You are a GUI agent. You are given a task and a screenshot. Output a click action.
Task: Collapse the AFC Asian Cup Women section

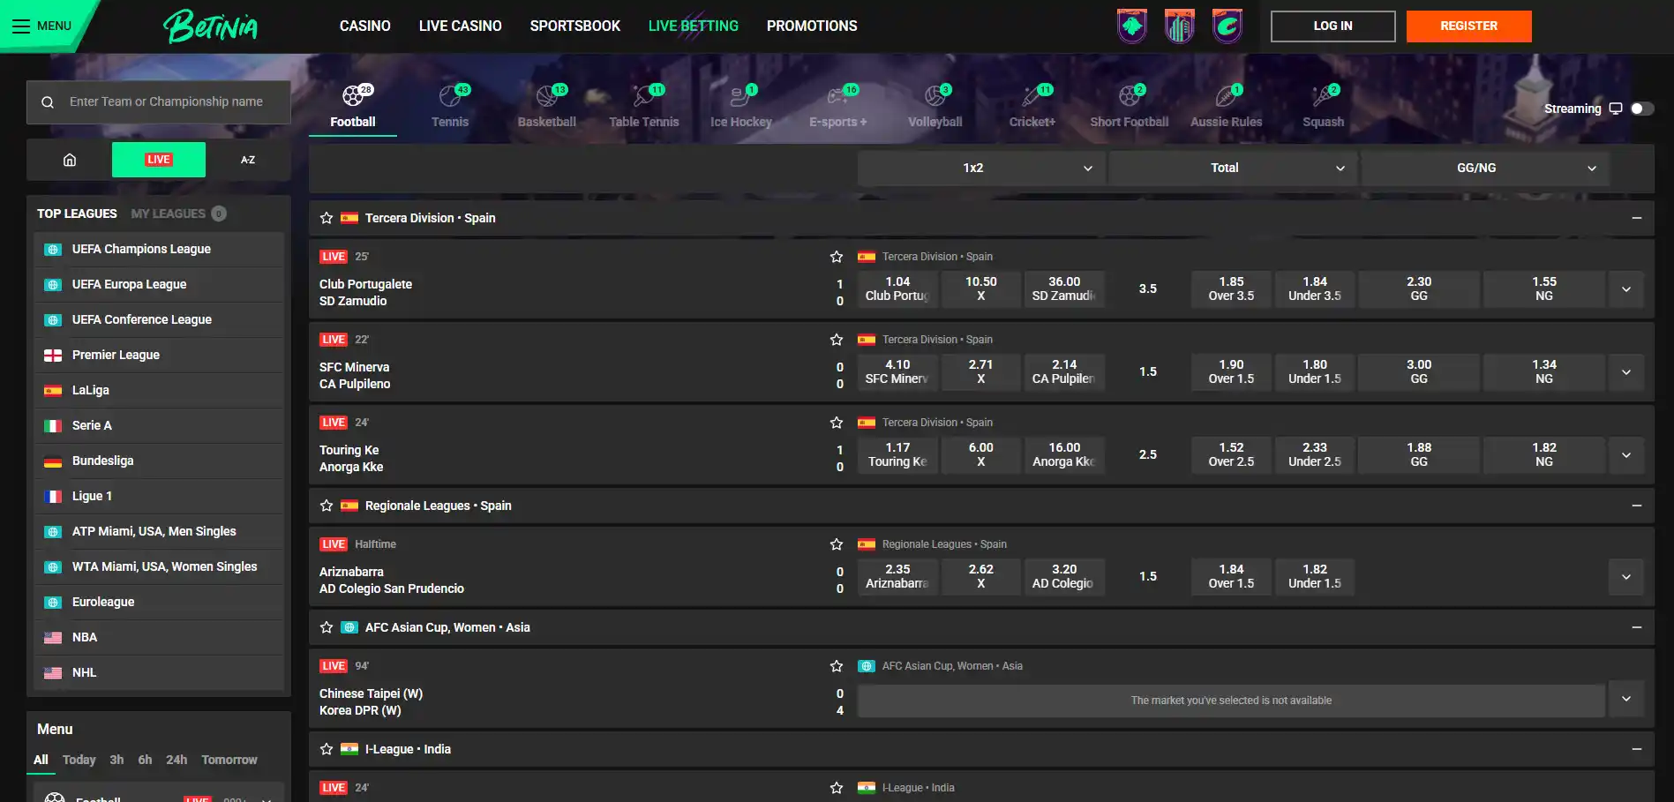(x=1637, y=627)
